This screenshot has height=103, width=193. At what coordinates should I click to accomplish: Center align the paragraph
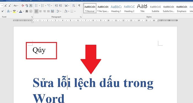[40, 12]
